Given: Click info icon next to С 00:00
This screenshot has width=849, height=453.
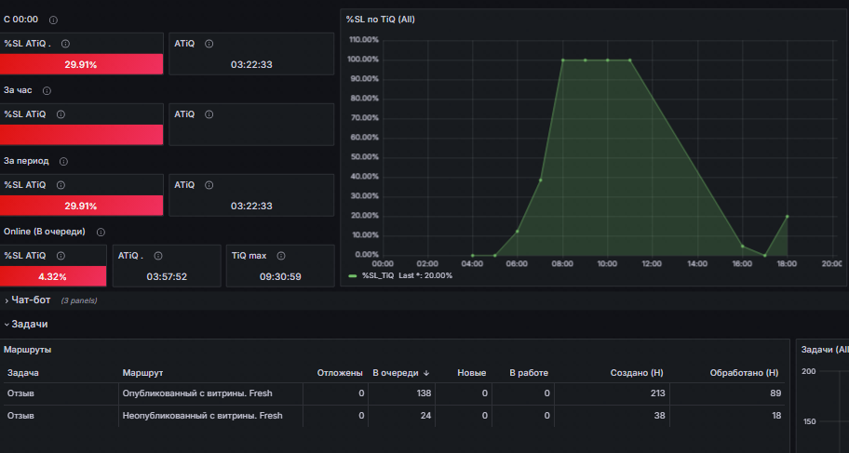Looking at the screenshot, I should pos(53,20).
